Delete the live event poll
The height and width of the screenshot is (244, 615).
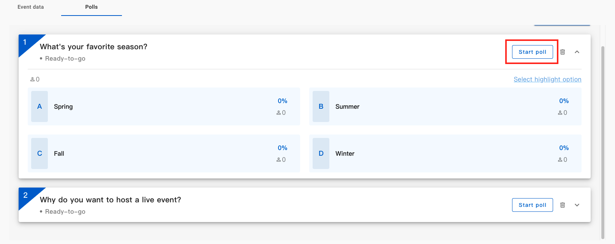[563, 205]
